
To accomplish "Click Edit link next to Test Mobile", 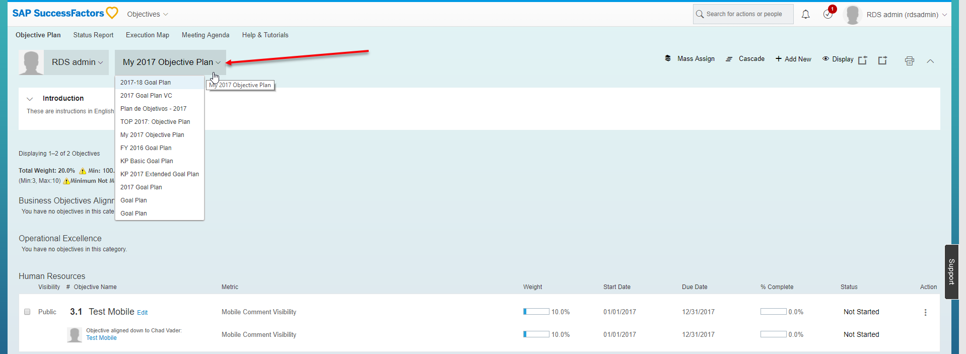I will (143, 313).
